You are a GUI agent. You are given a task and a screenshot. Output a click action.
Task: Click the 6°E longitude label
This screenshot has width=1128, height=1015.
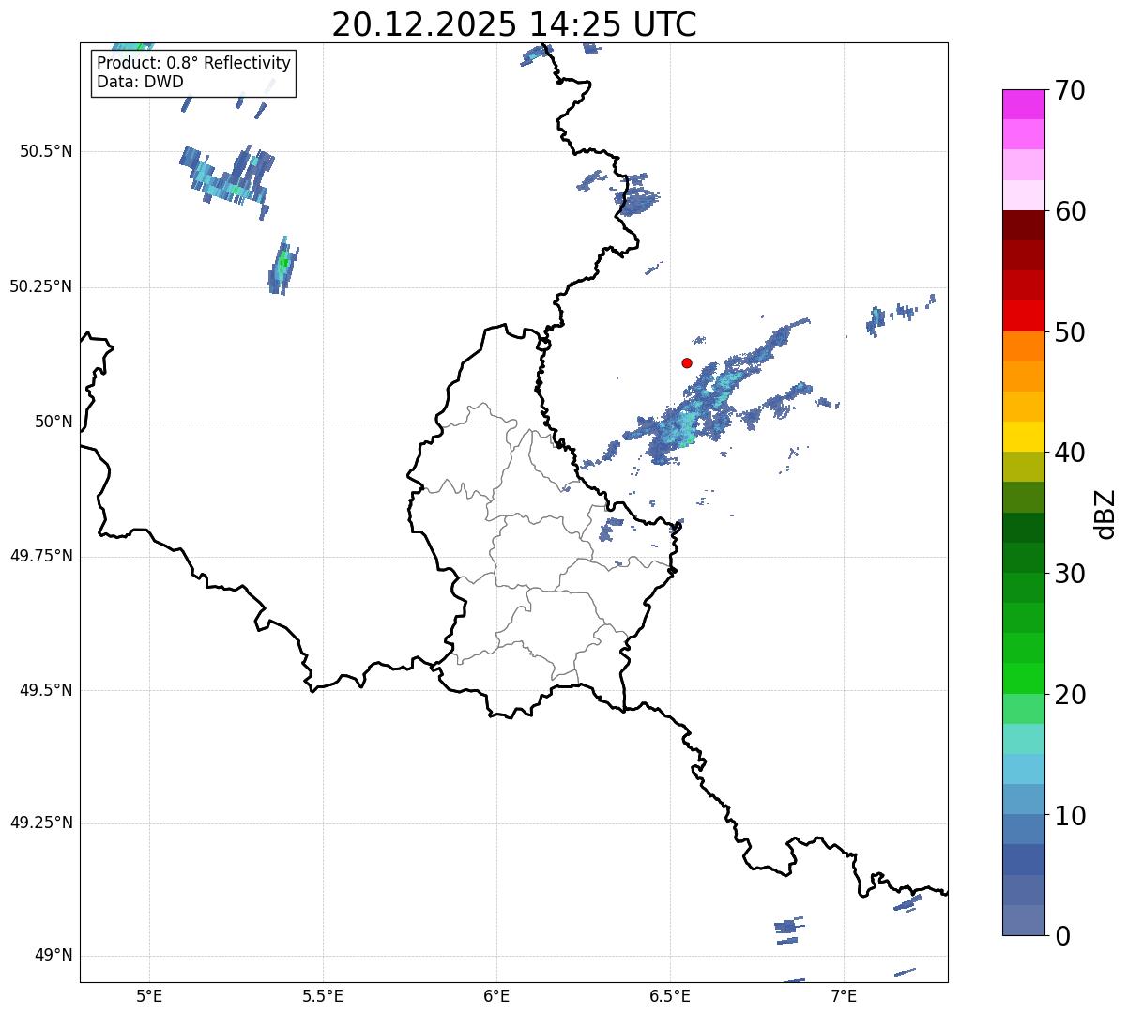496,996
